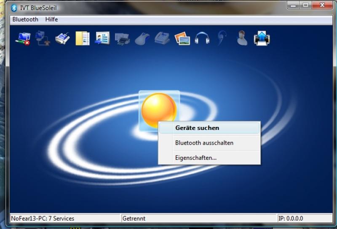Open Eigenschaften... from the context menu
The image size is (337, 229).
coord(209,158)
